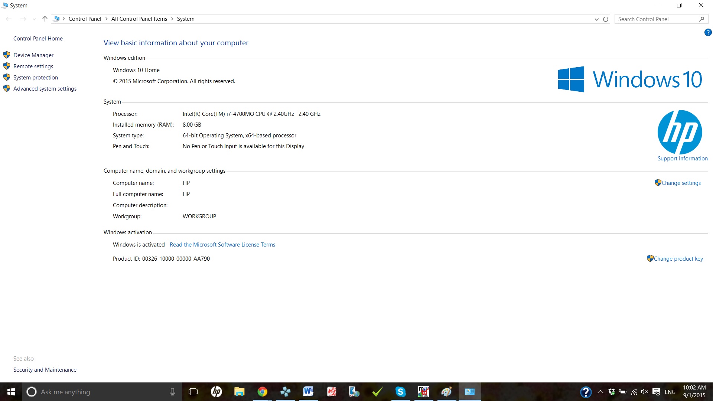Open Task View in taskbar
The height and width of the screenshot is (401, 713).
pyautogui.click(x=193, y=392)
